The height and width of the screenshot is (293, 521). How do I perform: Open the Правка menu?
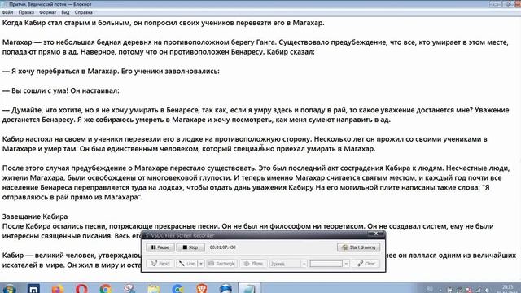point(26,12)
